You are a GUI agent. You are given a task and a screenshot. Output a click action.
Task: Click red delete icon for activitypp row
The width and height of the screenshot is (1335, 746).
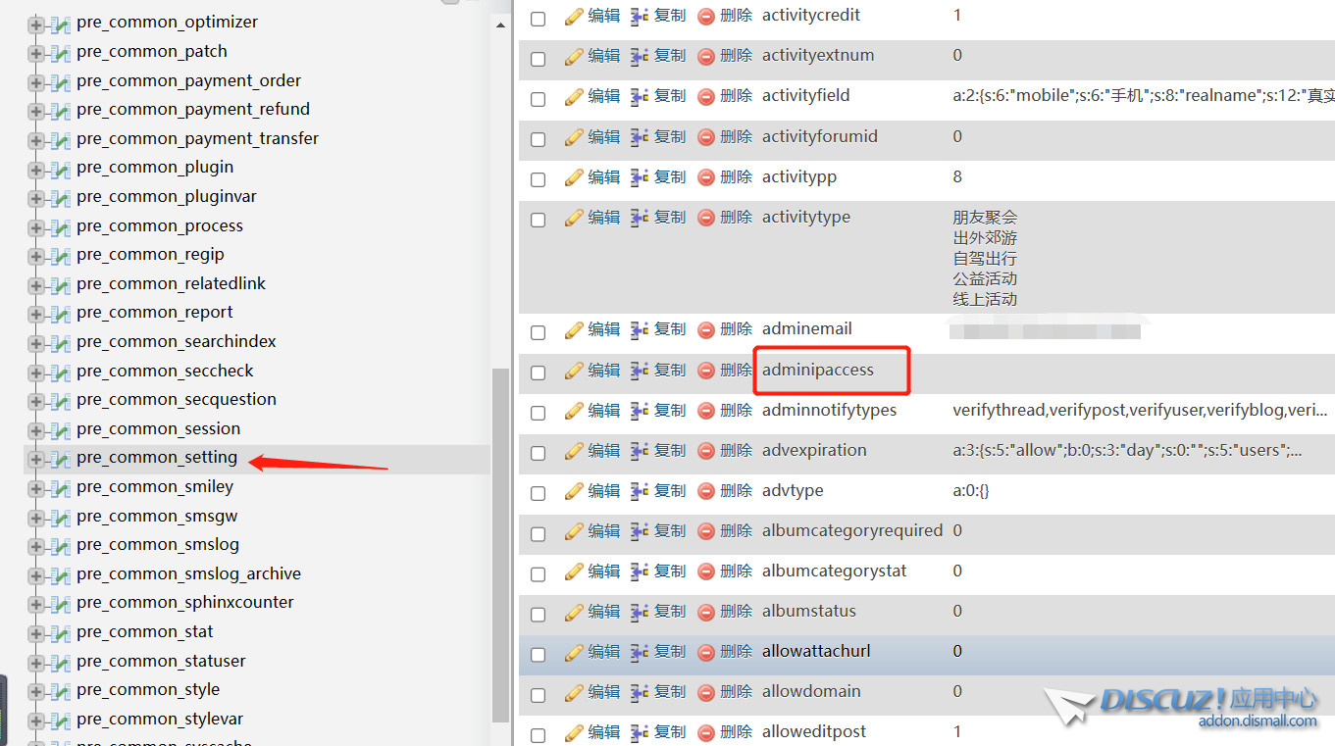click(x=705, y=177)
